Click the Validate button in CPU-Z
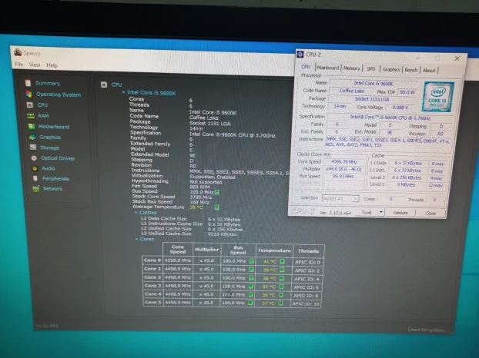Screen dimensions: 479x358 tap(400, 213)
